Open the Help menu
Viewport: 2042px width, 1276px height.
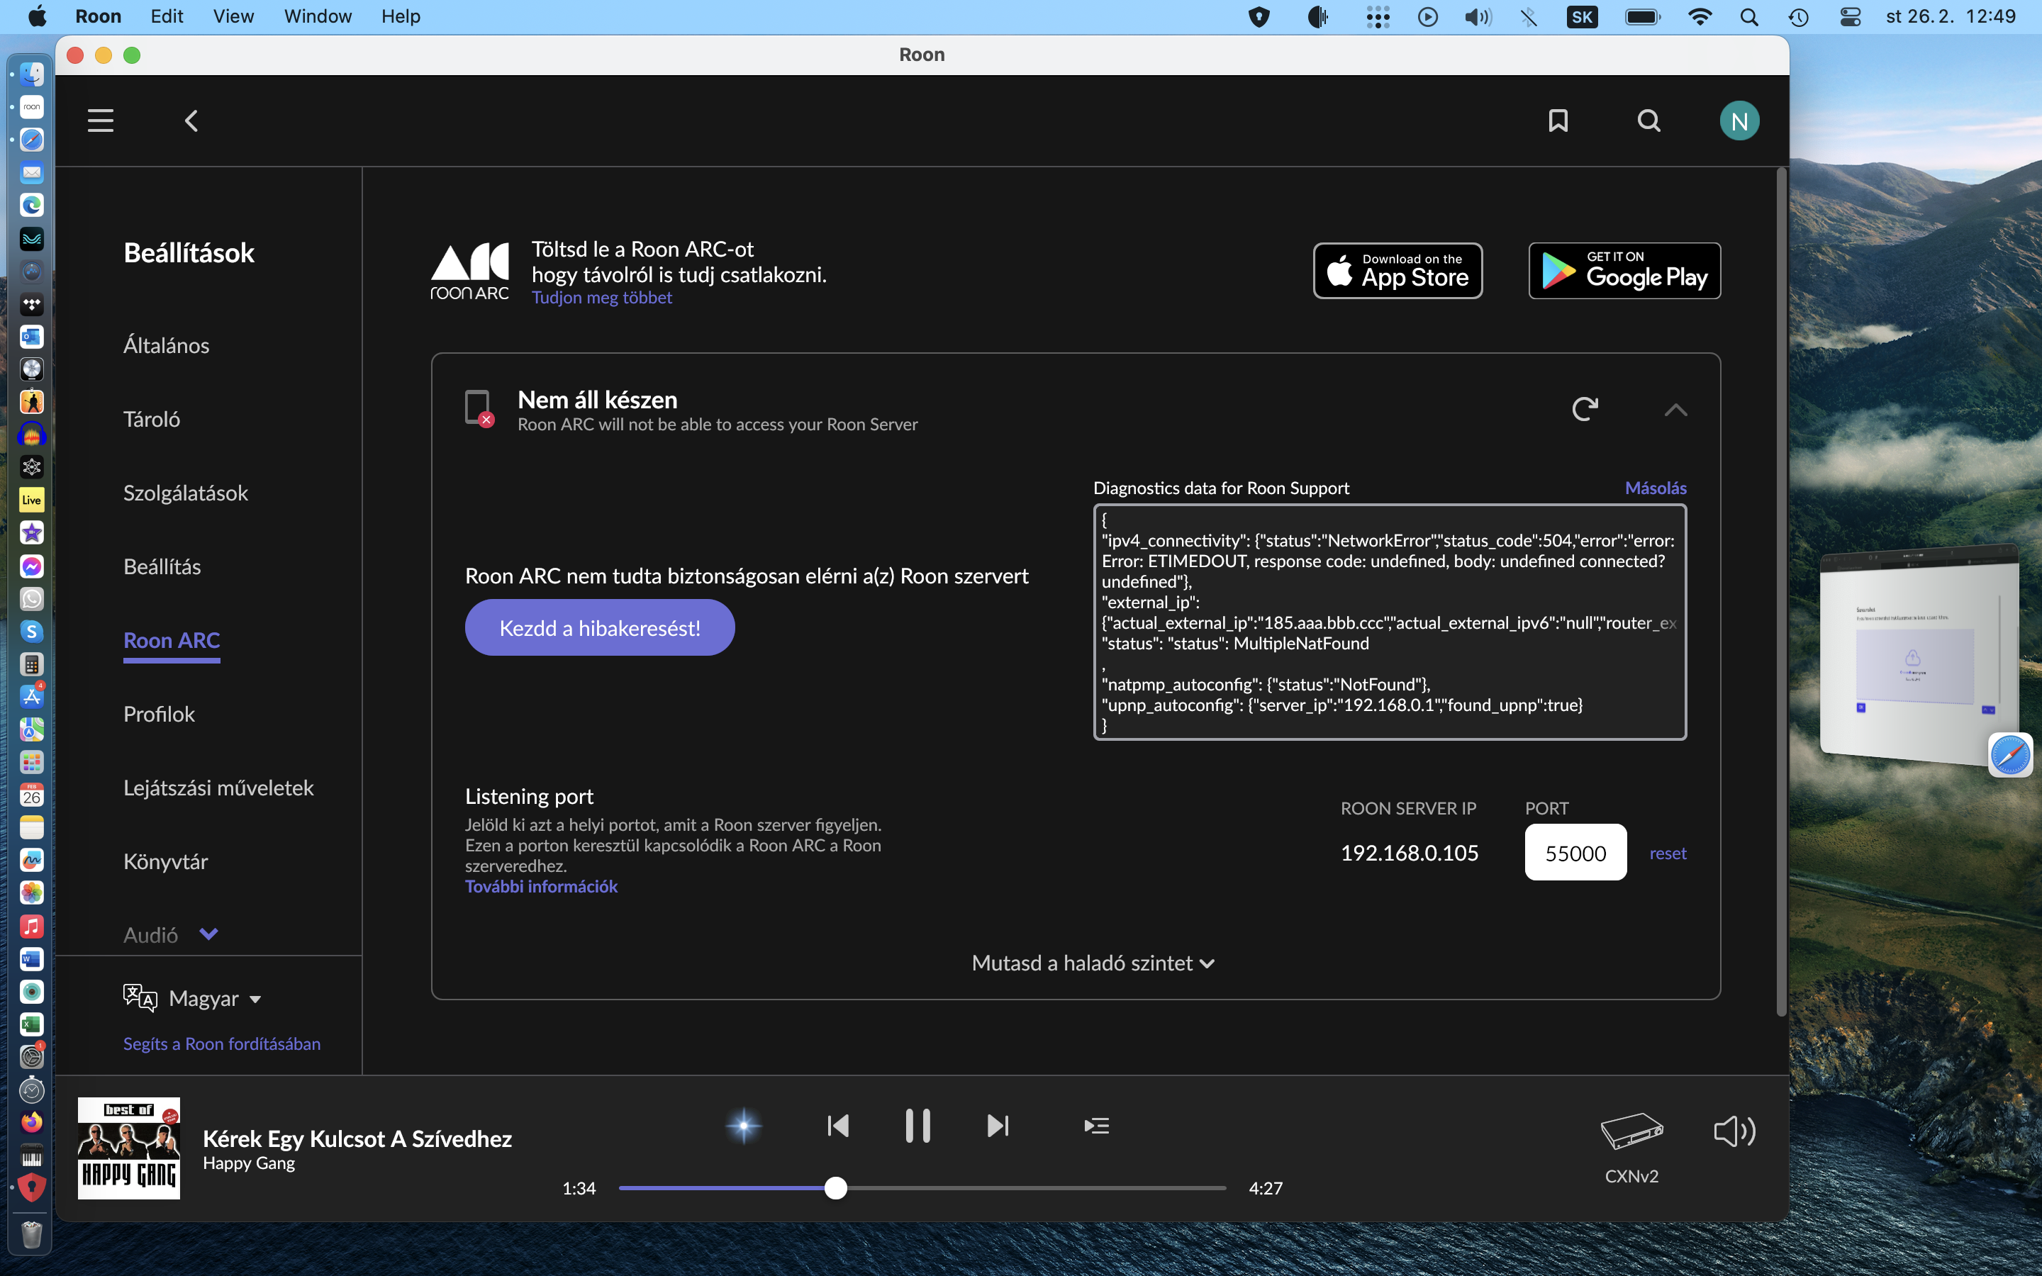click(x=401, y=16)
